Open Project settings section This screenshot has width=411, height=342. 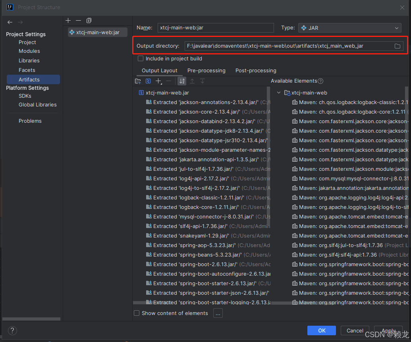27,42
